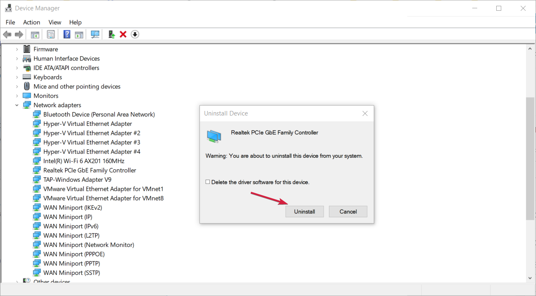This screenshot has height=296, width=536.
Task: Maximize the Device Manager window
Action: (499, 8)
